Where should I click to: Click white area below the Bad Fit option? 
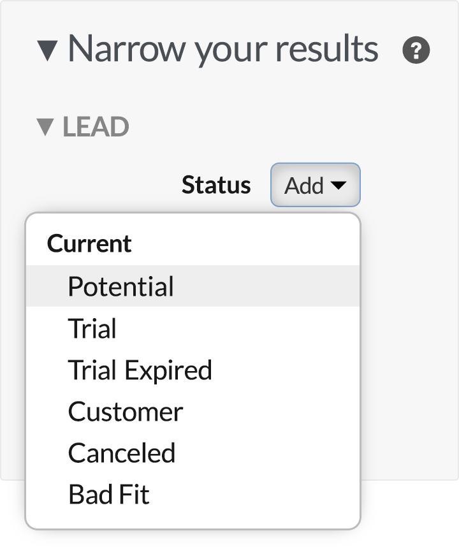pyautogui.click(x=193, y=521)
